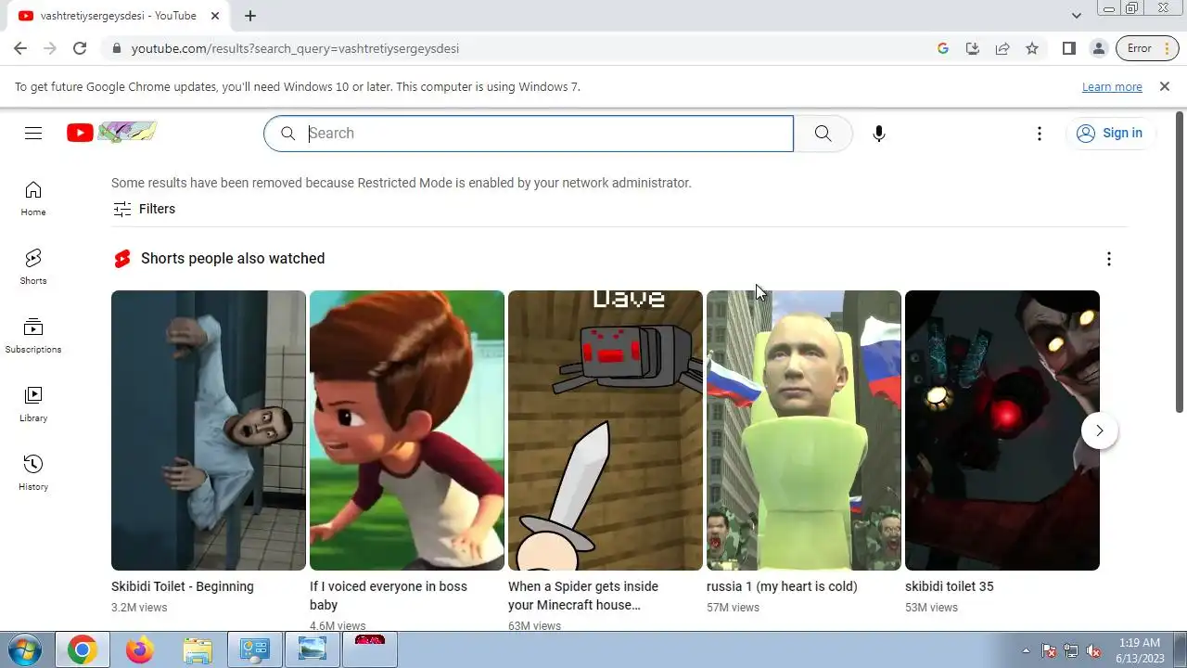Click title 'When a Spider gets inside your Minecraft house'
Viewport: 1187px width, 668px height.
[583, 596]
